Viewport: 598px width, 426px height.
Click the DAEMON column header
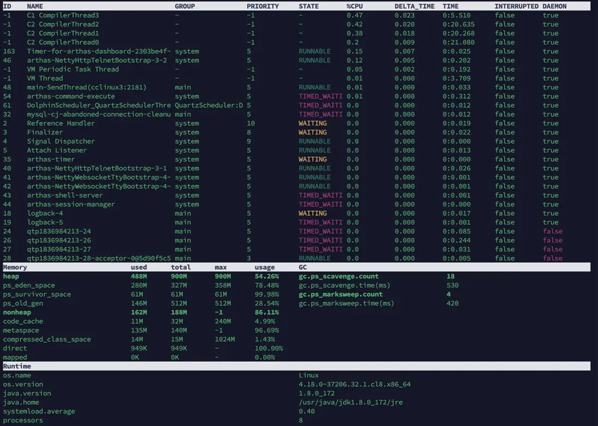click(x=554, y=6)
